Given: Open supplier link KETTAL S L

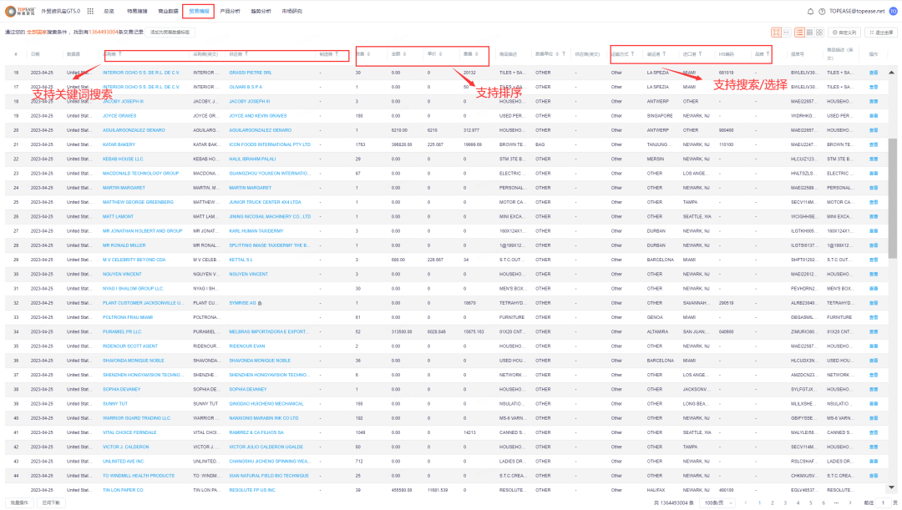Looking at the screenshot, I should pos(241,260).
